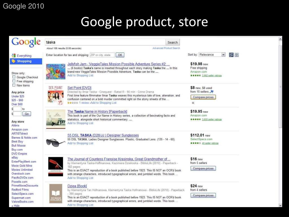Tick the Free shipping checkbox
289x217 pixels.
pos(14,81)
